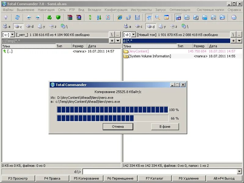This screenshot has width=244, height=183.
Task: Expand the command line history dropdown
Action: [x=239, y=171]
